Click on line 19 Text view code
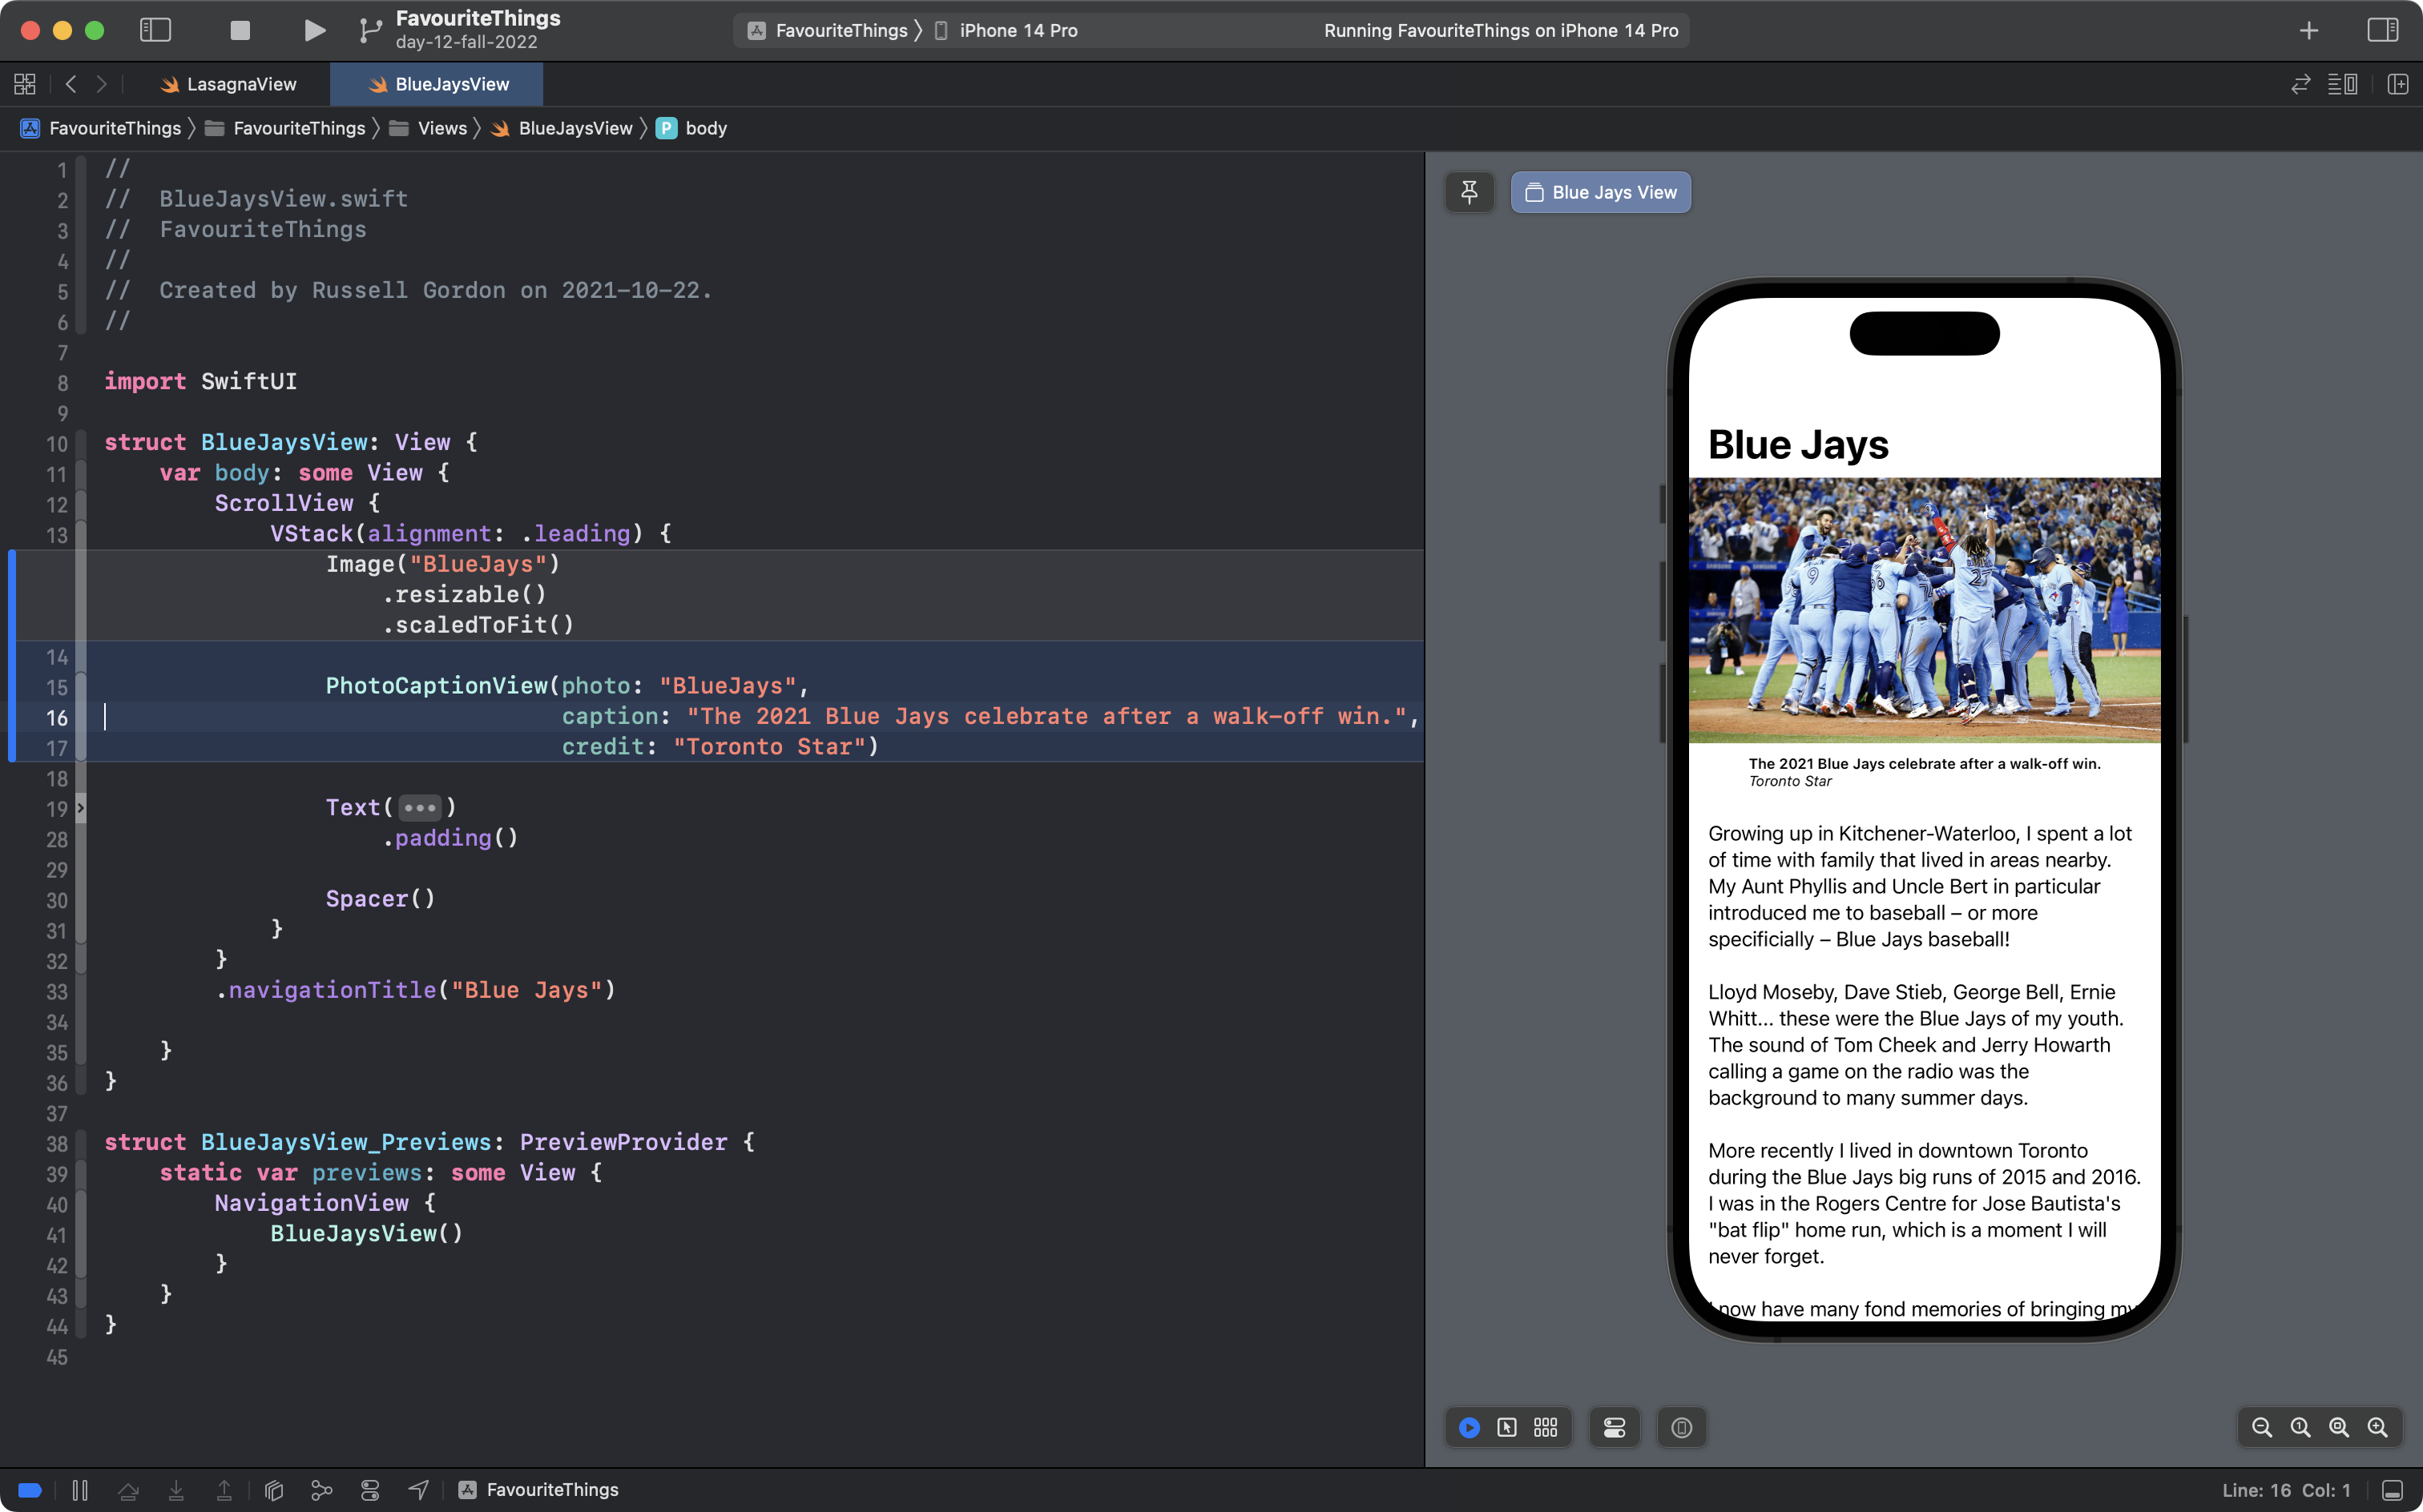This screenshot has width=2423, height=1512. point(389,806)
